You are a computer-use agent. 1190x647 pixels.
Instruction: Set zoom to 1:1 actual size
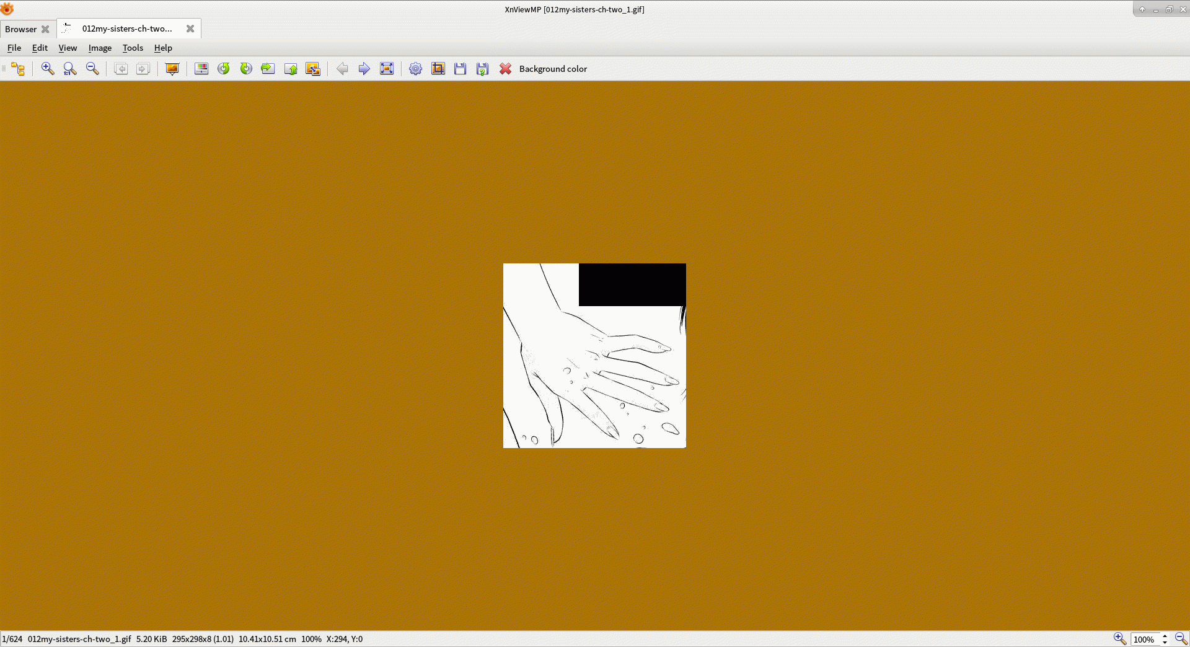pos(70,69)
